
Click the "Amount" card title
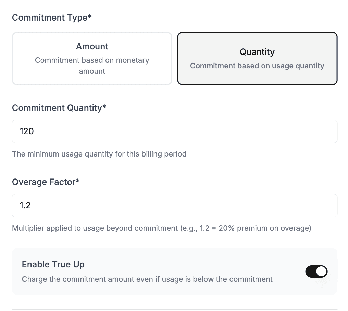(x=92, y=46)
